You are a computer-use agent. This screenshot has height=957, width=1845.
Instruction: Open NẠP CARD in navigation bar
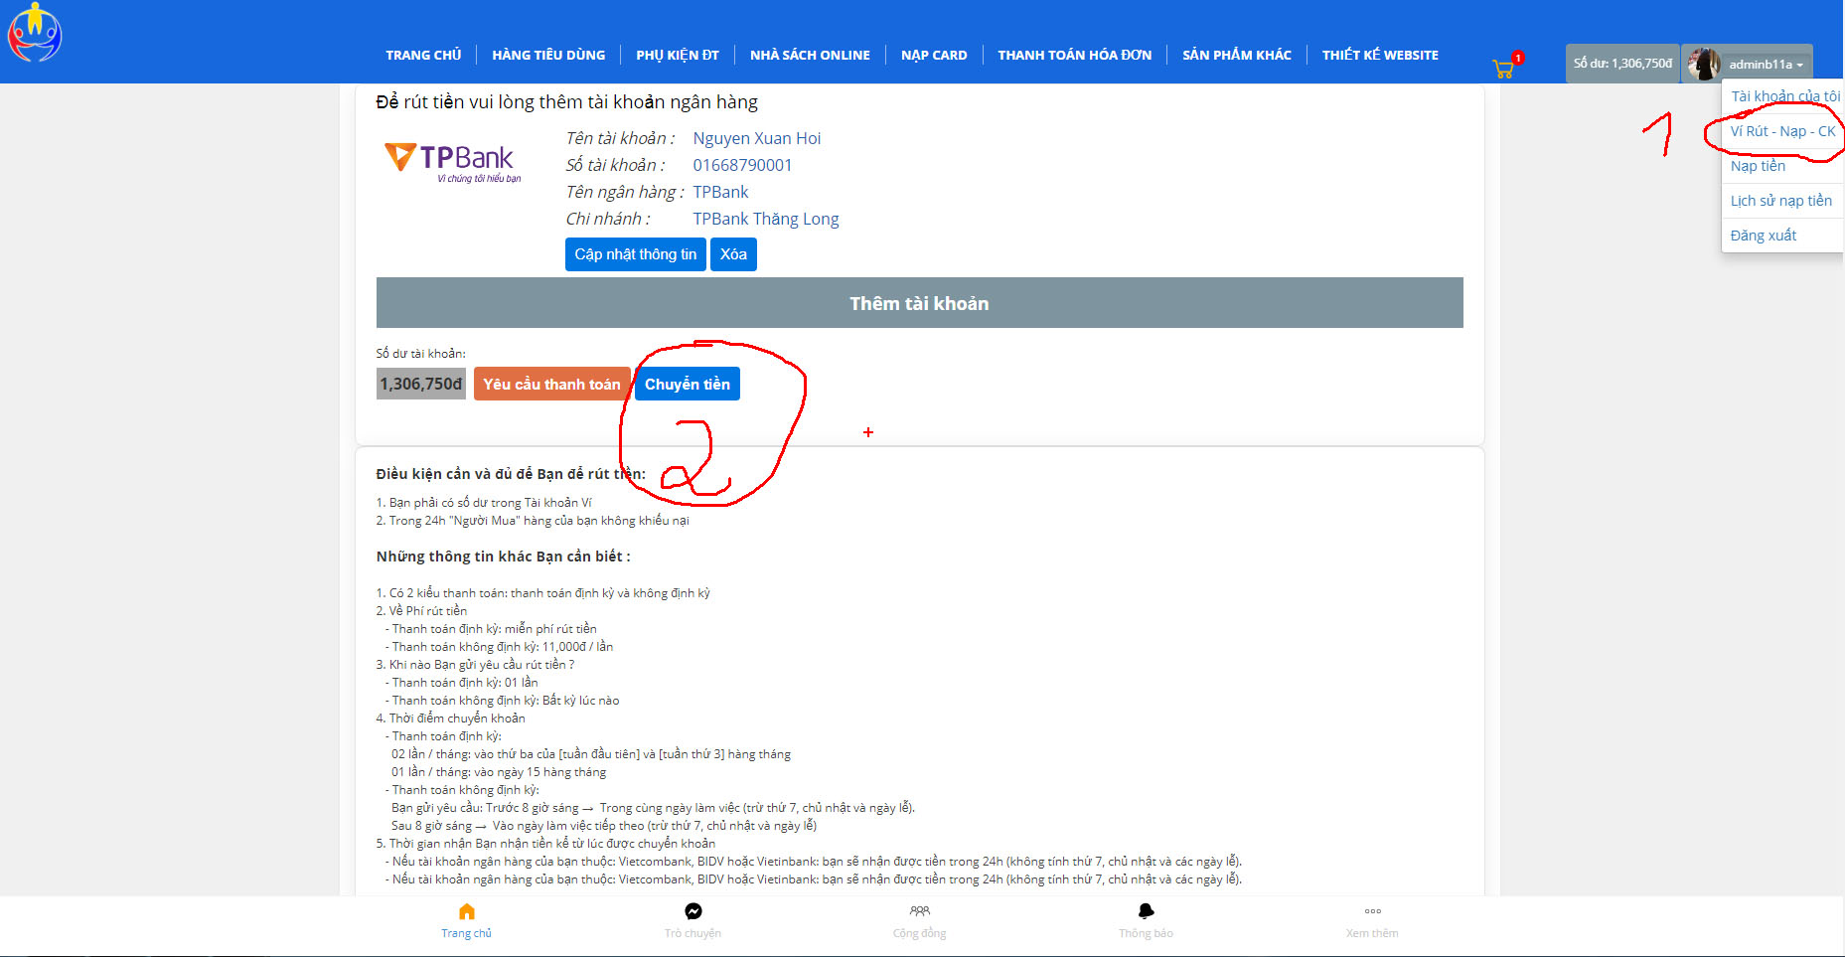click(933, 56)
